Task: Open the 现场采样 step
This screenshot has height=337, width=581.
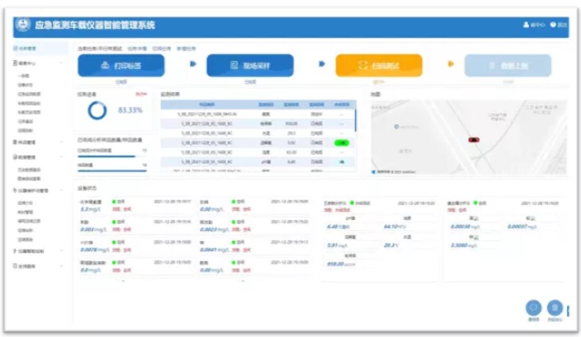Action: pyautogui.click(x=250, y=65)
